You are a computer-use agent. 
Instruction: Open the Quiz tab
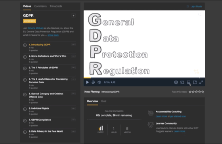click(x=103, y=101)
